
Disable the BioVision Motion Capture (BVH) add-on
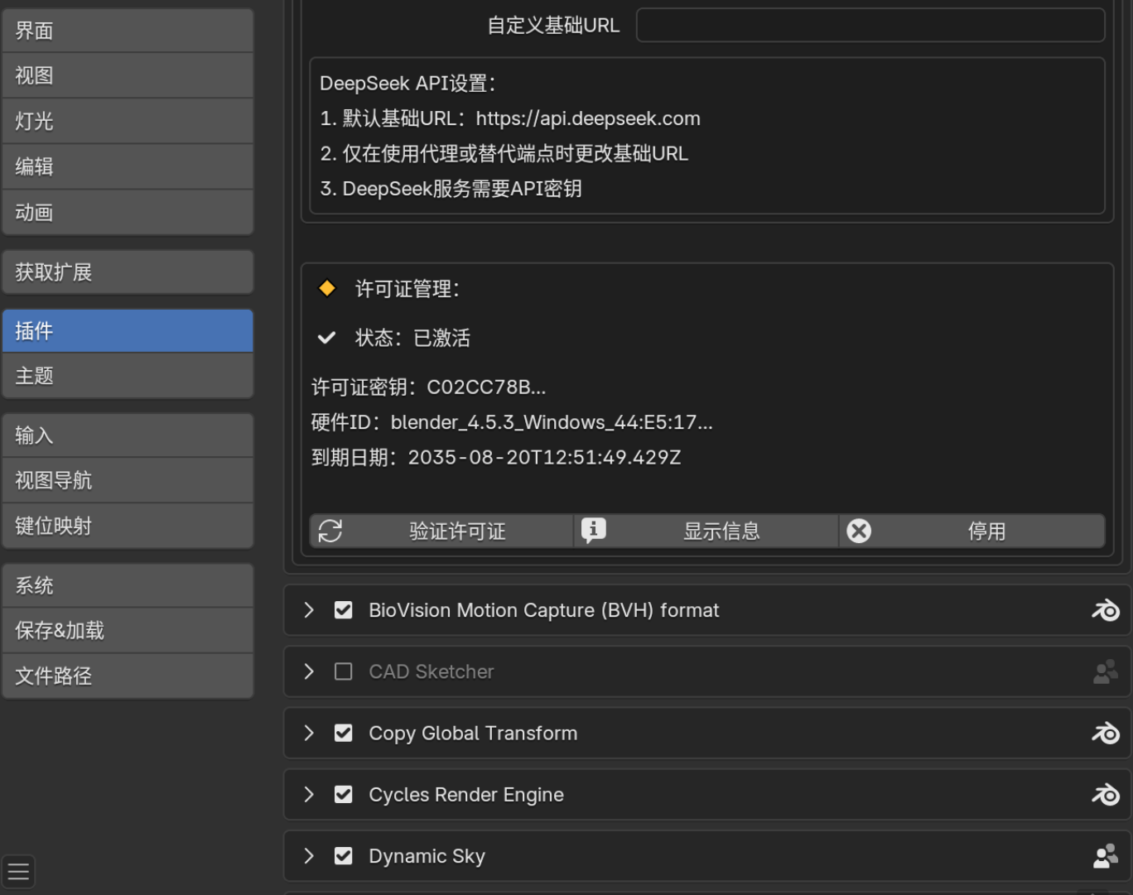pyautogui.click(x=343, y=610)
